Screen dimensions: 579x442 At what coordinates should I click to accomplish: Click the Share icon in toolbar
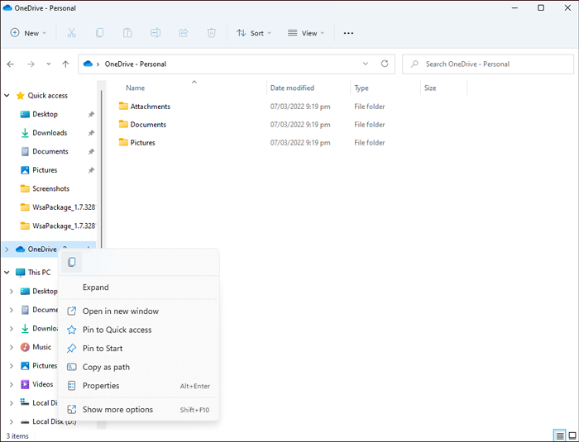click(184, 33)
